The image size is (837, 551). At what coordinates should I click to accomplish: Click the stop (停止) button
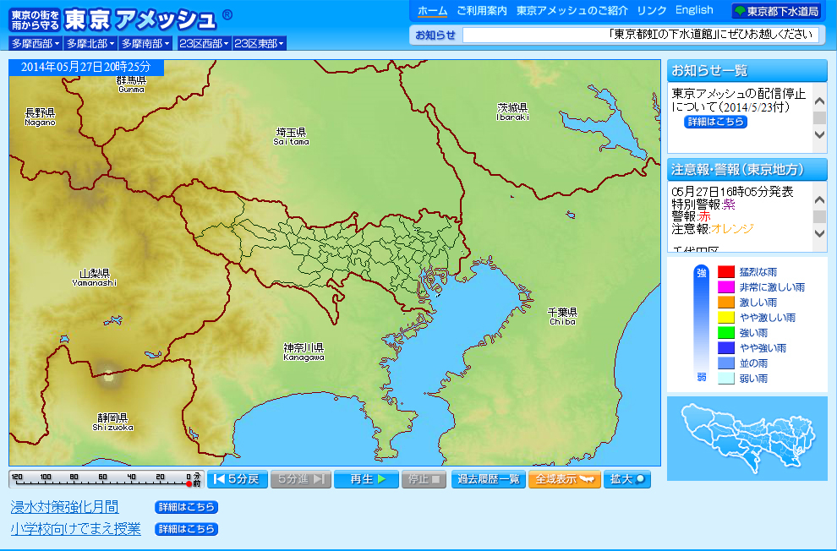(424, 479)
